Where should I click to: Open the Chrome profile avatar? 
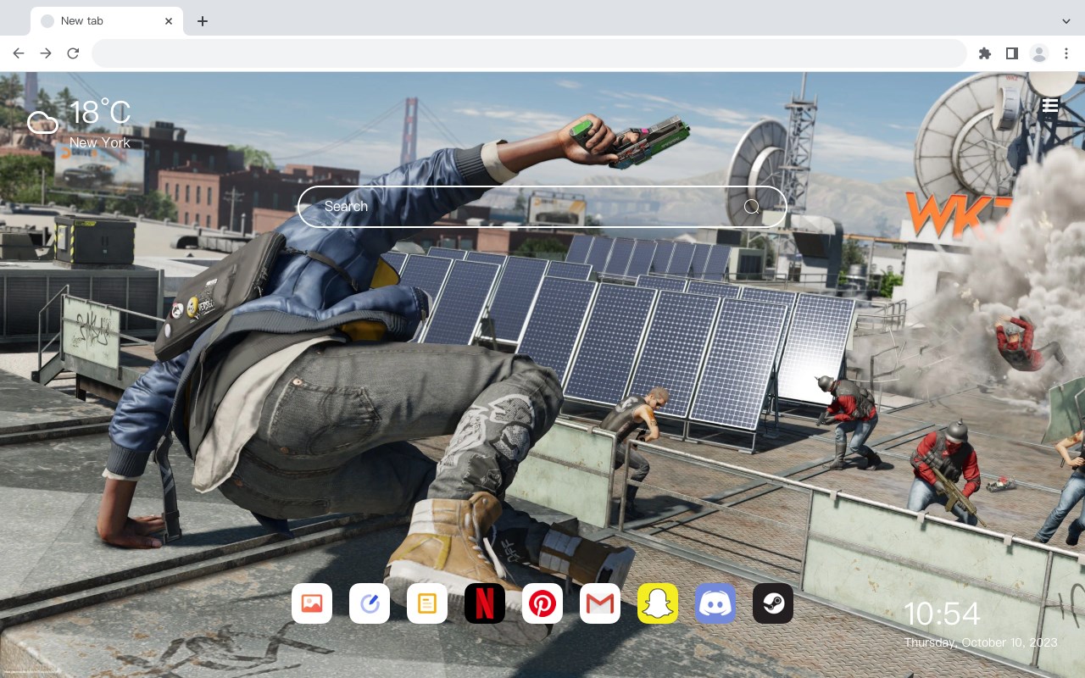pyautogui.click(x=1038, y=53)
